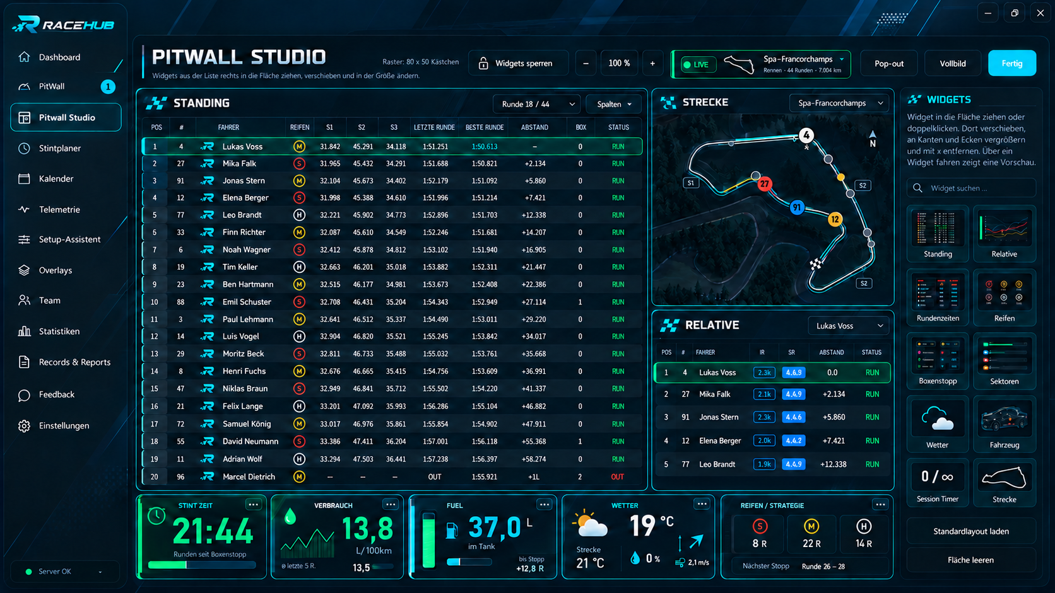Open Reifen / Strategie widget options menu

click(x=880, y=505)
